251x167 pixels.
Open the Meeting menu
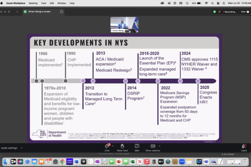33,3
